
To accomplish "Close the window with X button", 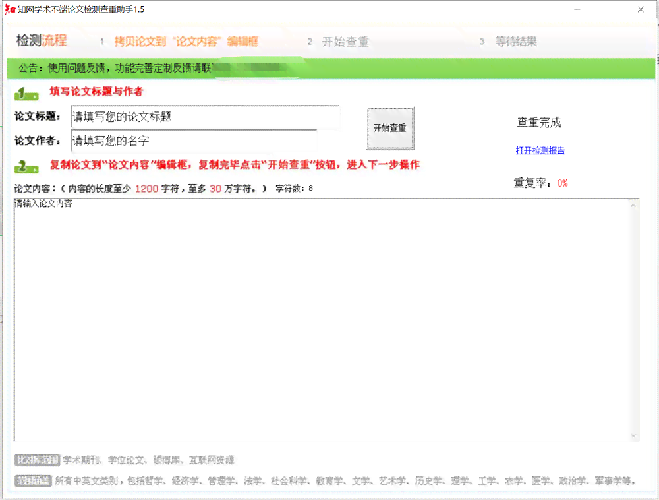I will click(641, 9).
